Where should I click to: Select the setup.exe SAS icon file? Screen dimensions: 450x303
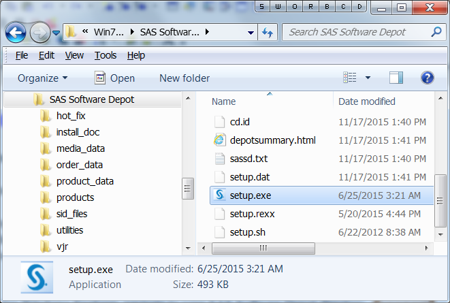(x=219, y=195)
